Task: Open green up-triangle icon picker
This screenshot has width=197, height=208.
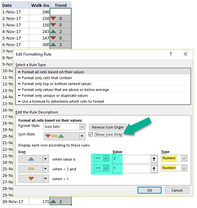Action: (46, 159)
